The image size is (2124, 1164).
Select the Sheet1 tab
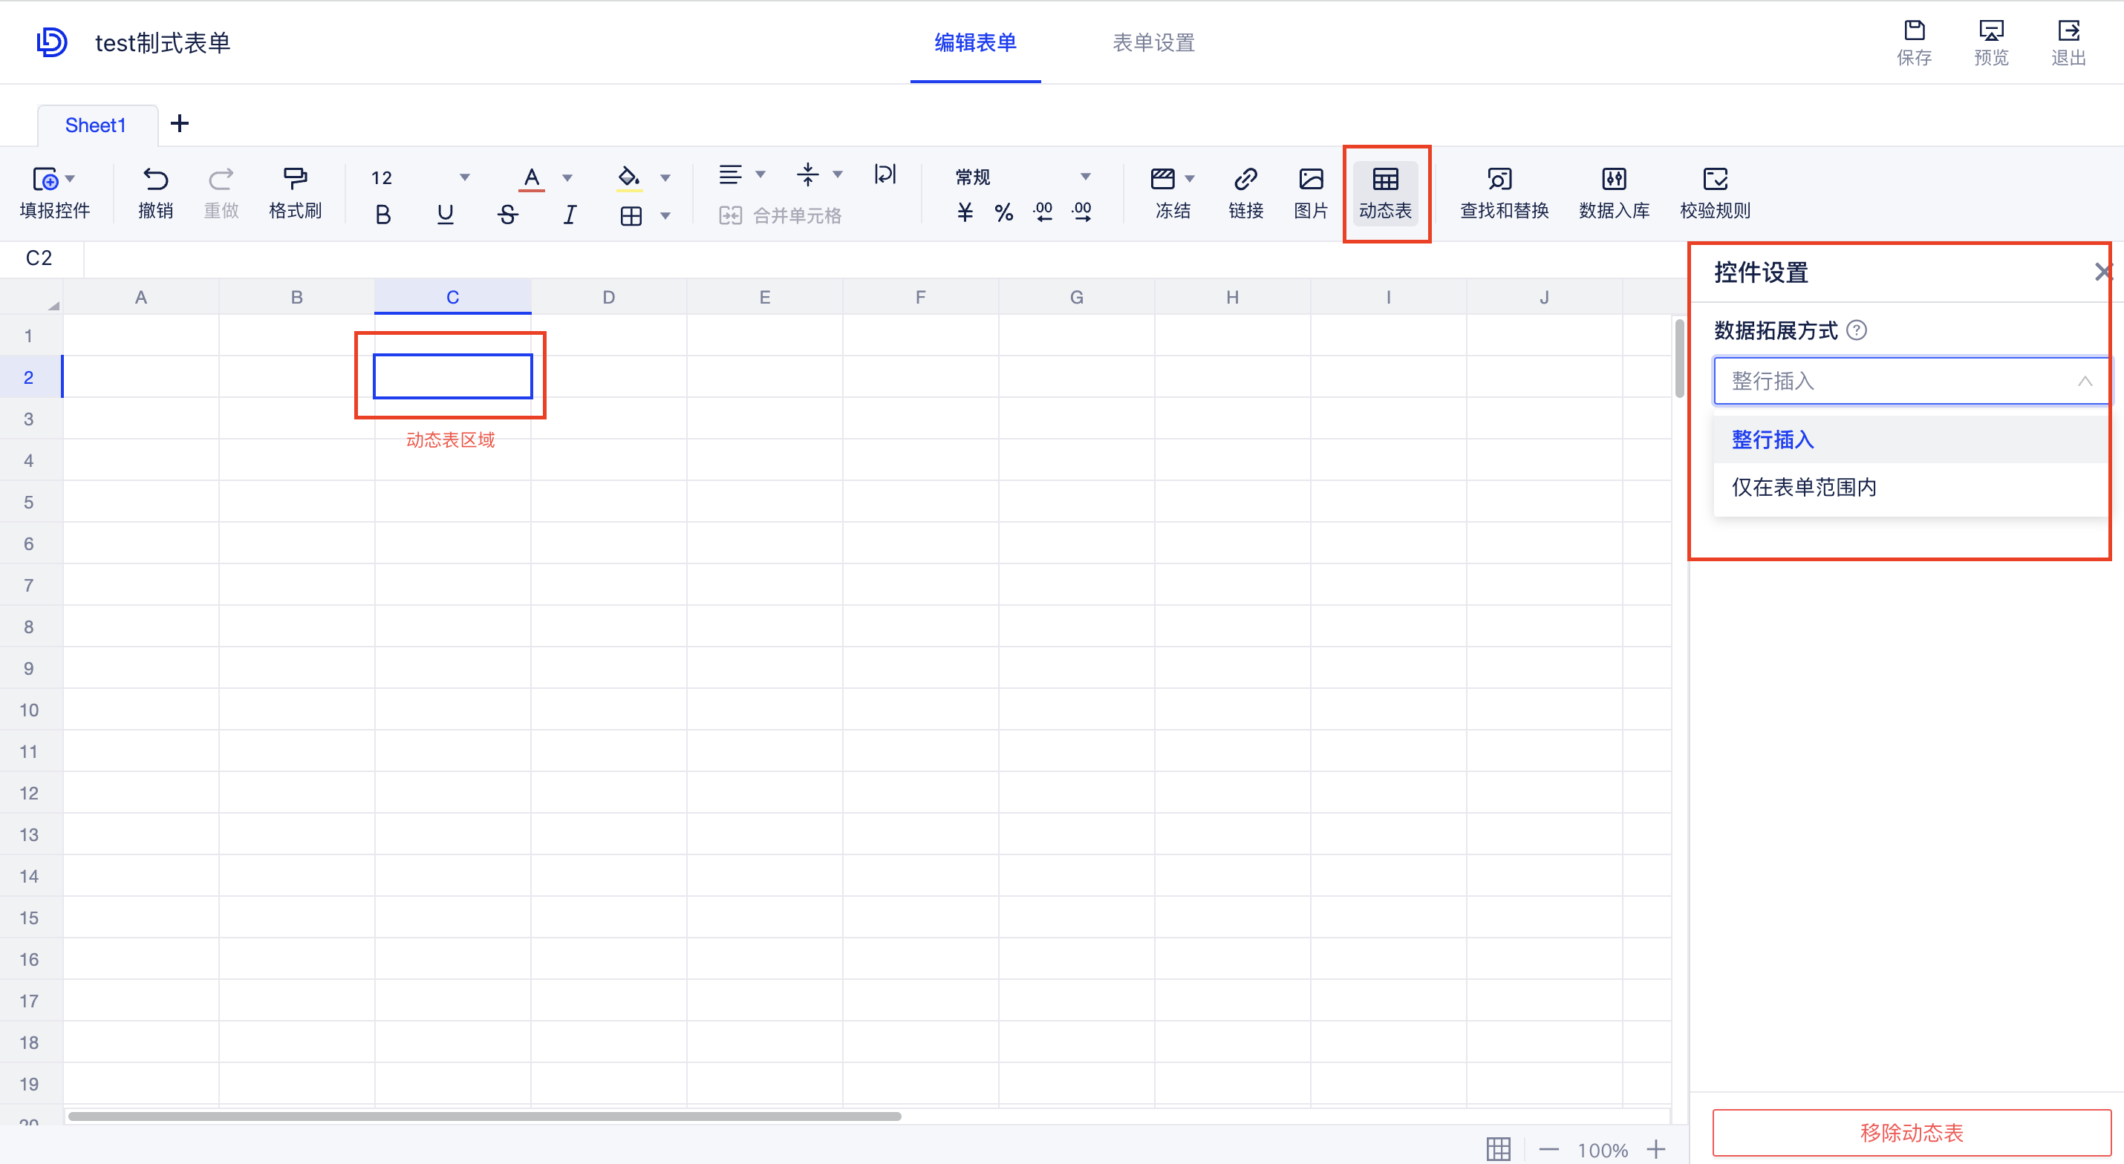click(x=96, y=125)
